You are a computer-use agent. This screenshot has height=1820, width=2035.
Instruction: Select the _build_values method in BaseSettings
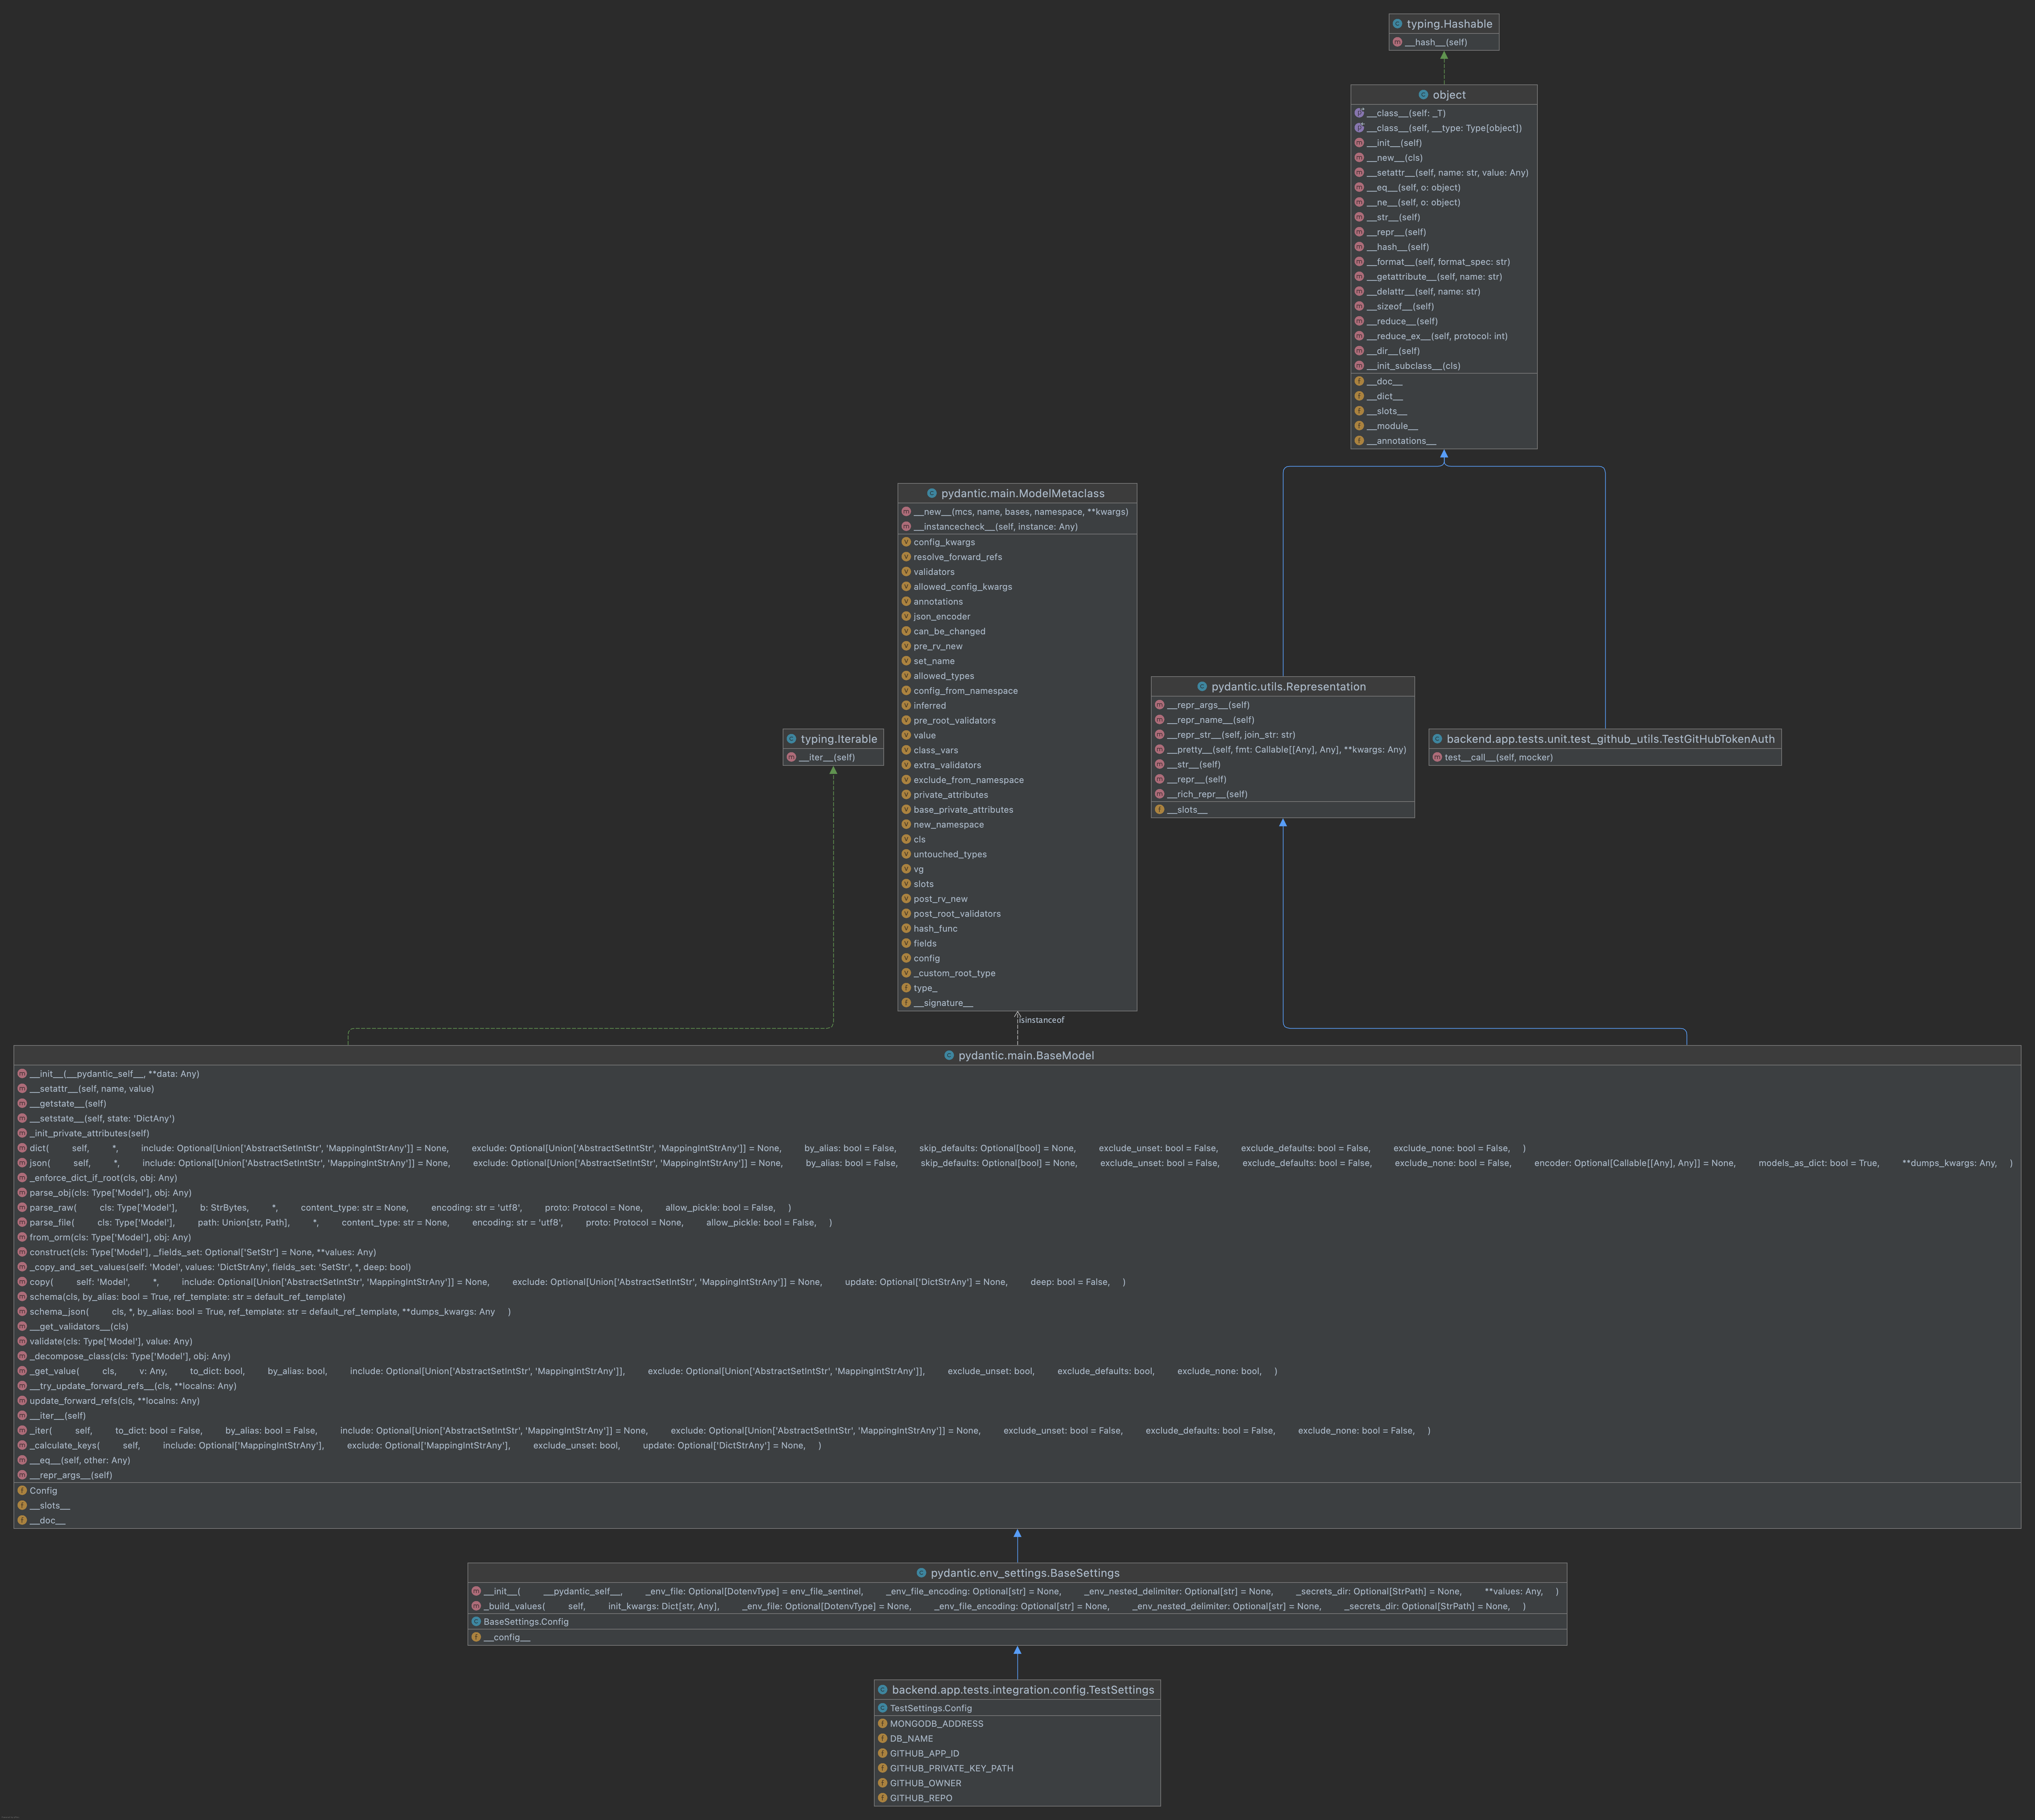[1005, 1606]
